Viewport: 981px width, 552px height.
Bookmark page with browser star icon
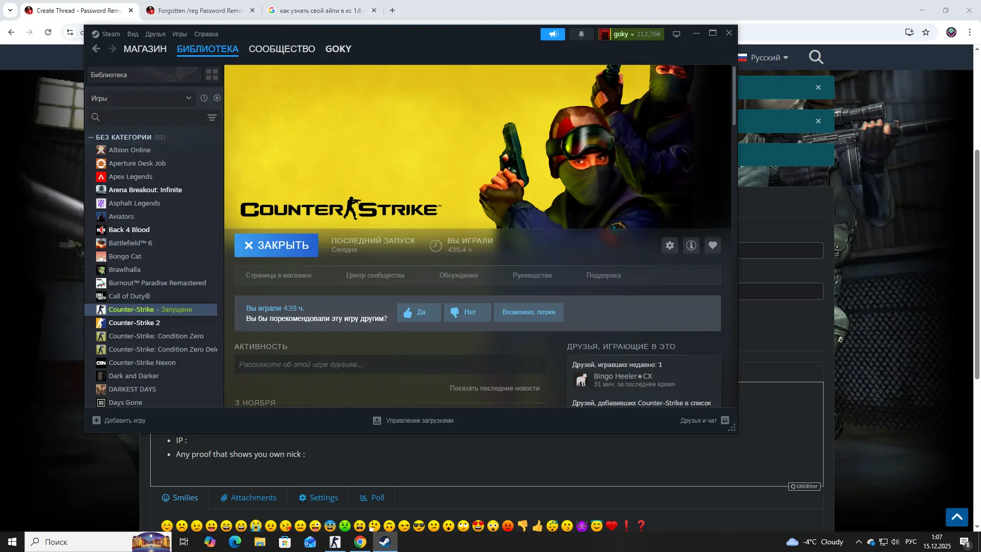click(926, 32)
